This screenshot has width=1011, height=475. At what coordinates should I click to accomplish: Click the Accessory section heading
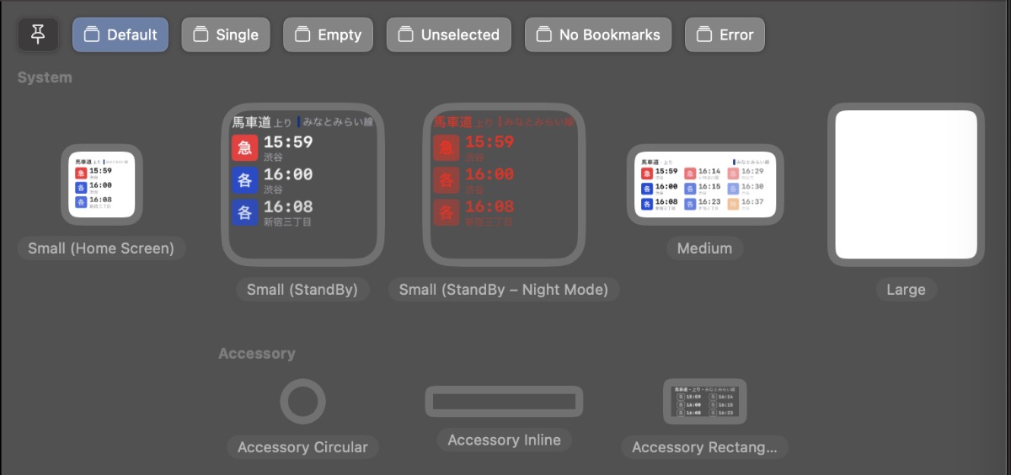[257, 354]
